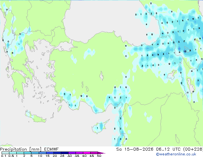
Task: Click the legend tick label '0.5'
Action: coord(11,156)
